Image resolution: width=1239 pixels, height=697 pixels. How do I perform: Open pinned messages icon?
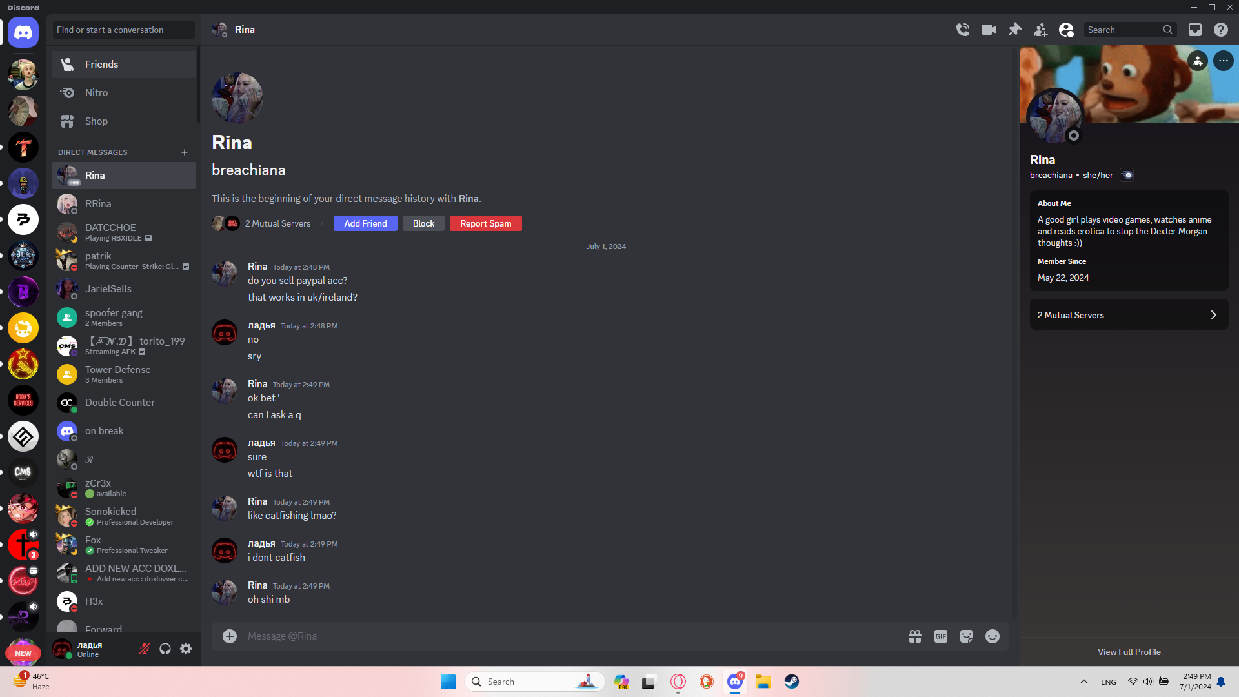1014,30
